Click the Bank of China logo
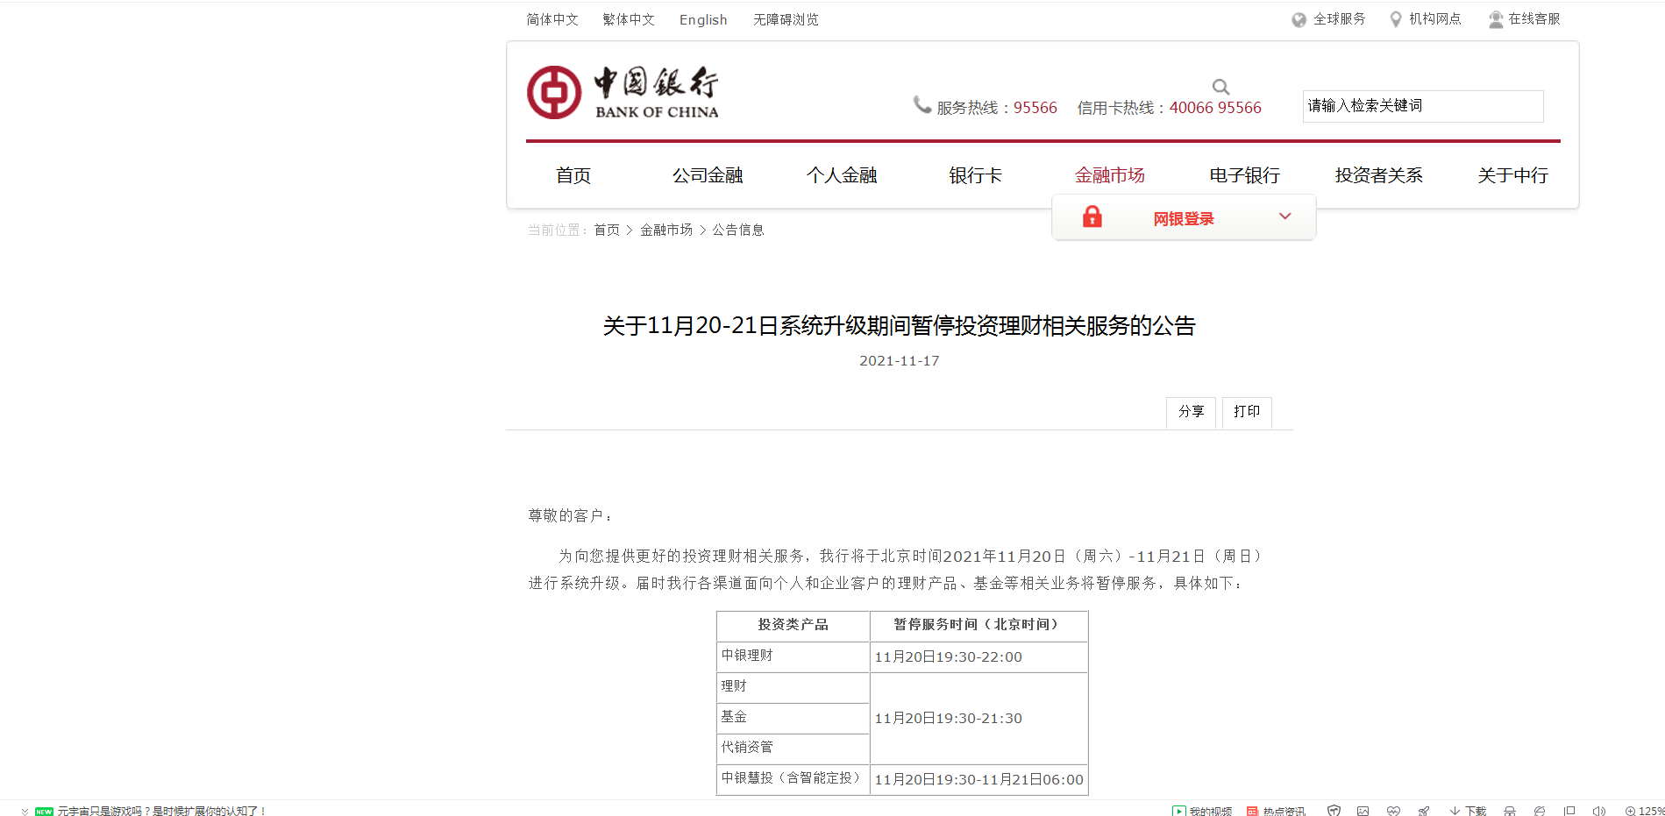Screen dimensions: 1665x816 623,92
